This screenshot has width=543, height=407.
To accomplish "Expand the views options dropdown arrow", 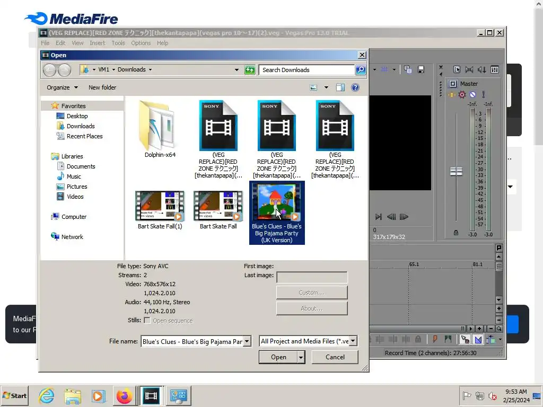I will [326, 87].
